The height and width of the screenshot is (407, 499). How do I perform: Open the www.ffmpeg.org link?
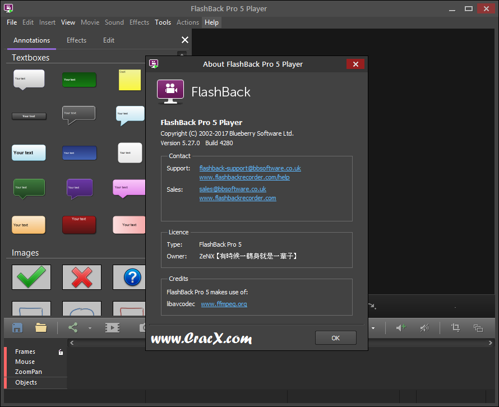click(224, 304)
